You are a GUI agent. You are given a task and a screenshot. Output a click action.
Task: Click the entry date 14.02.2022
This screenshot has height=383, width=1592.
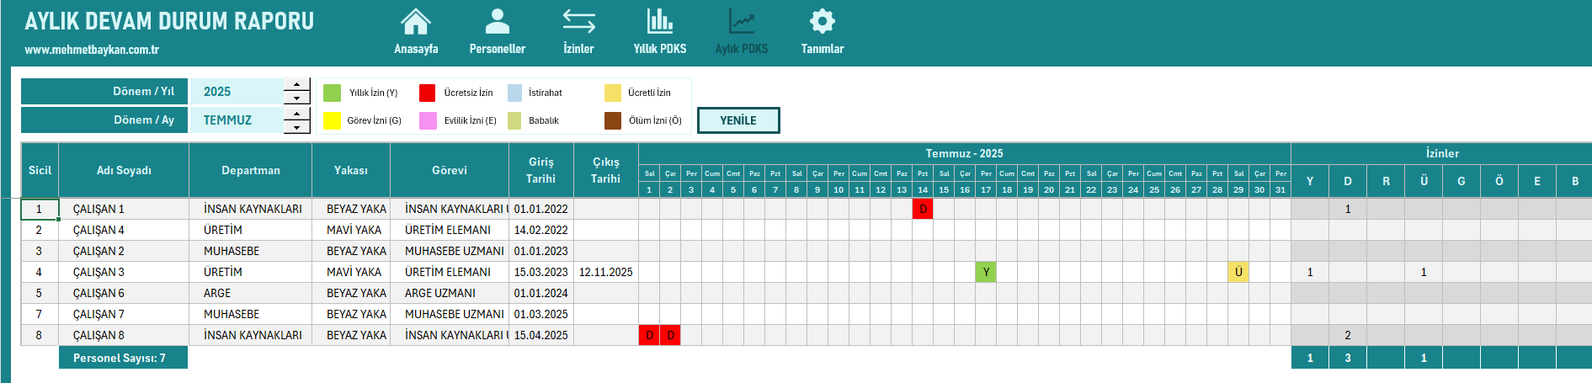(541, 230)
